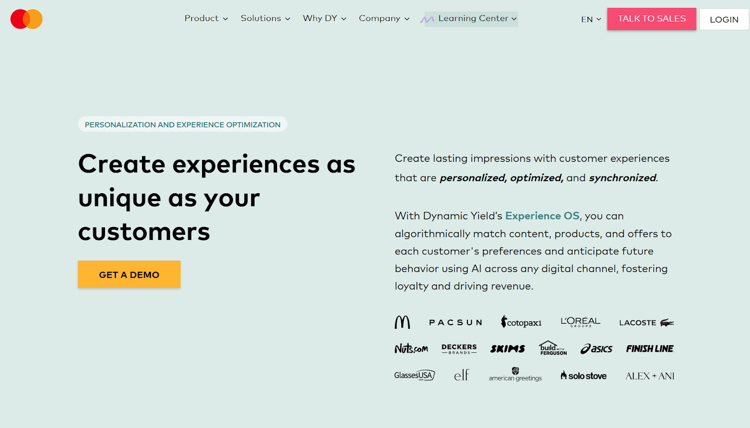Click the wave icon beside Learning Center

pos(427,19)
